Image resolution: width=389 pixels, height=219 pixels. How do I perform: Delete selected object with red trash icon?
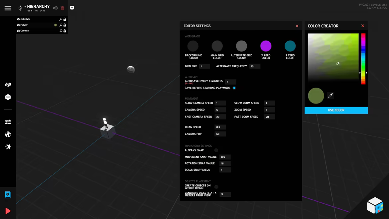click(63, 8)
